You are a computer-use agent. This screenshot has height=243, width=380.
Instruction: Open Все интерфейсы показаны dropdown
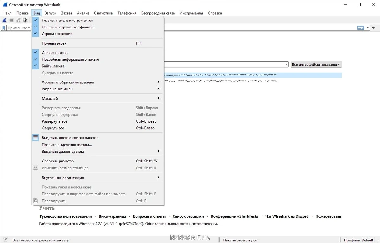[x=316, y=64]
